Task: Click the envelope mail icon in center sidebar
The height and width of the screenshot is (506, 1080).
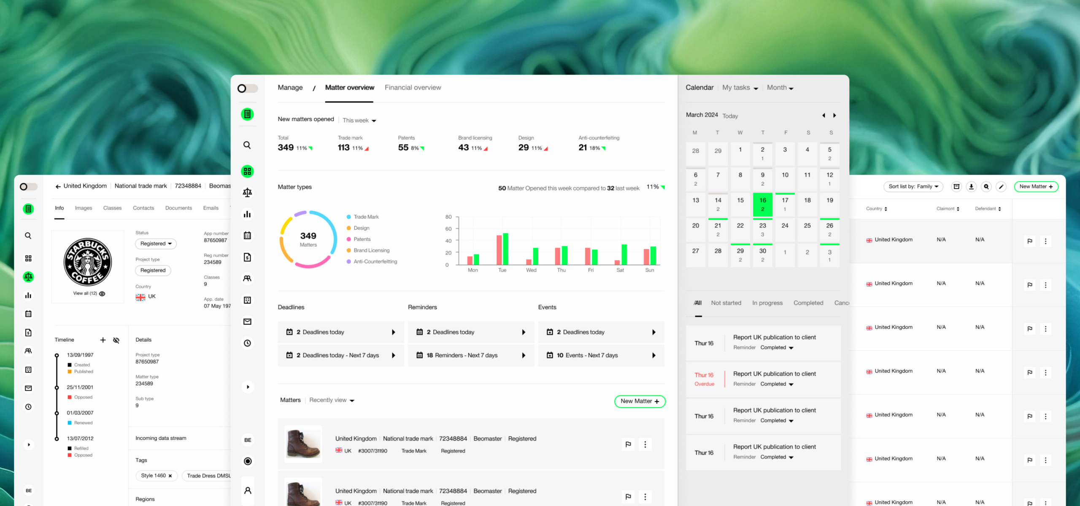Action: tap(247, 322)
